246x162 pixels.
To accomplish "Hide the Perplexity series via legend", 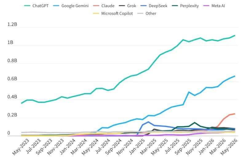I will [x=185, y=6].
